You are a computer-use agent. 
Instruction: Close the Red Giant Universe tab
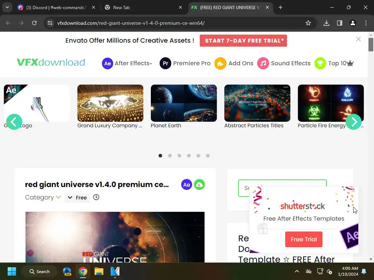[x=267, y=7]
